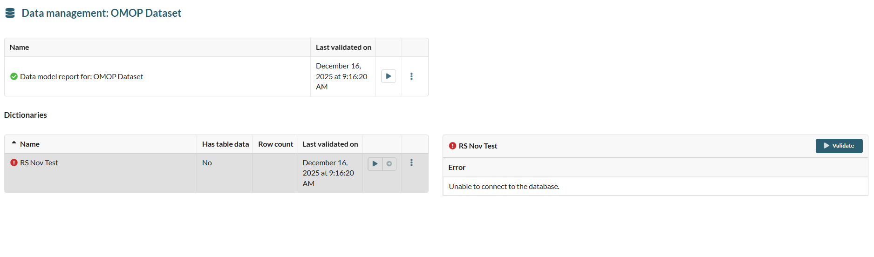
Task: Click red error icon in RS Nov Test table row
Action: pyautogui.click(x=14, y=163)
